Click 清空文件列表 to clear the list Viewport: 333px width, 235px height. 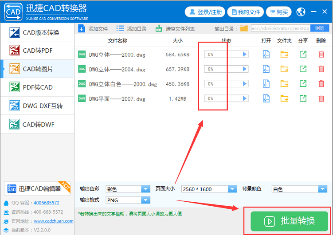tap(175, 29)
